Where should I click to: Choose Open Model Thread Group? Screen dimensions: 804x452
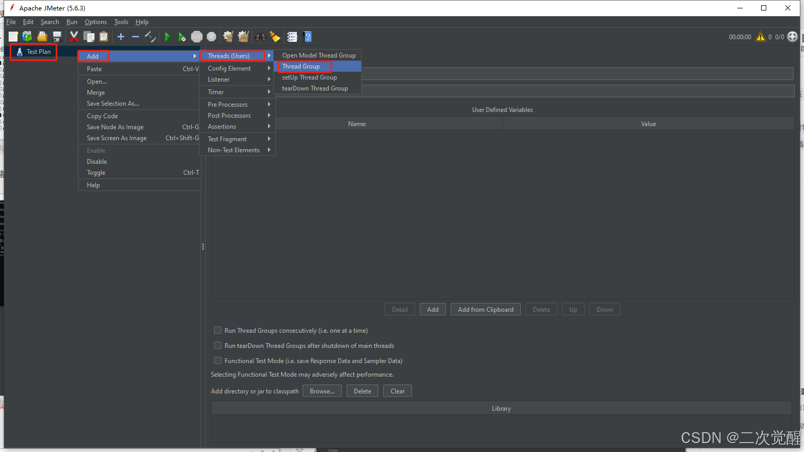318,55
